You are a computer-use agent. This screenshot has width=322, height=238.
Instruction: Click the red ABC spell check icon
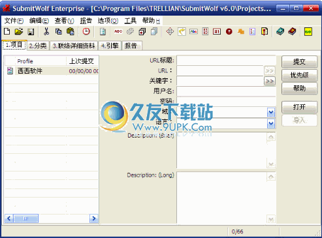(x=118, y=31)
